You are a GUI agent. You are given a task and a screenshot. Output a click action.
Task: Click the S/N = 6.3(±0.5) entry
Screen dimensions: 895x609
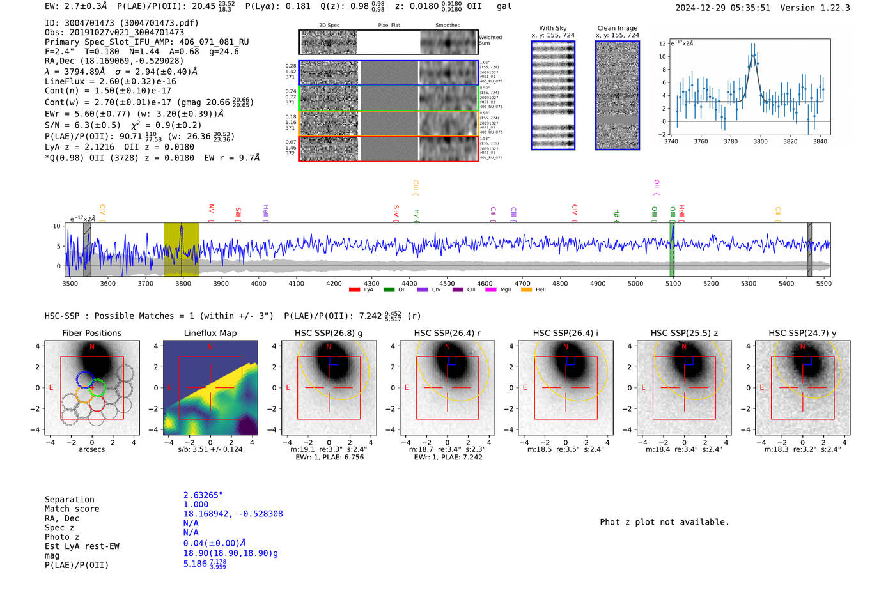pyautogui.click(x=82, y=125)
